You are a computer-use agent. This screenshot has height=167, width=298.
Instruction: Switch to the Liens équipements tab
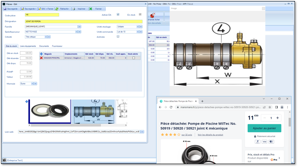pos(28,46)
